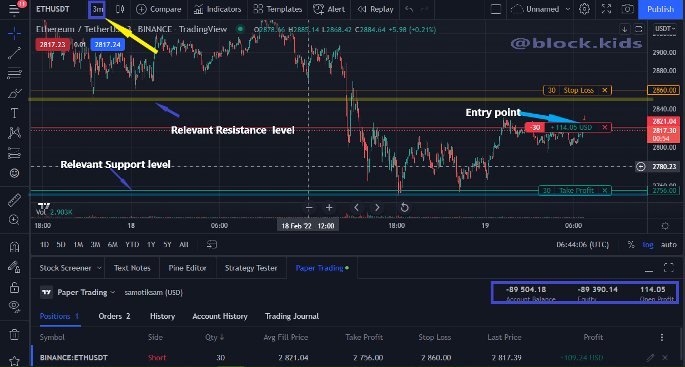Screen dimensions: 685x367
Task: Toggle percent scale mode
Action: [x=631, y=244]
